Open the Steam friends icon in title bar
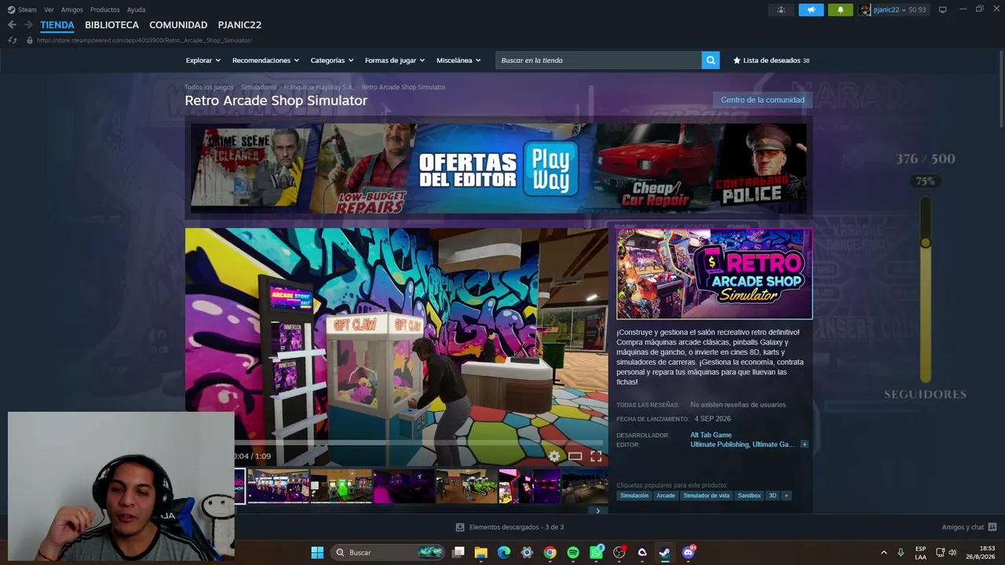1005x565 pixels. pos(781,9)
